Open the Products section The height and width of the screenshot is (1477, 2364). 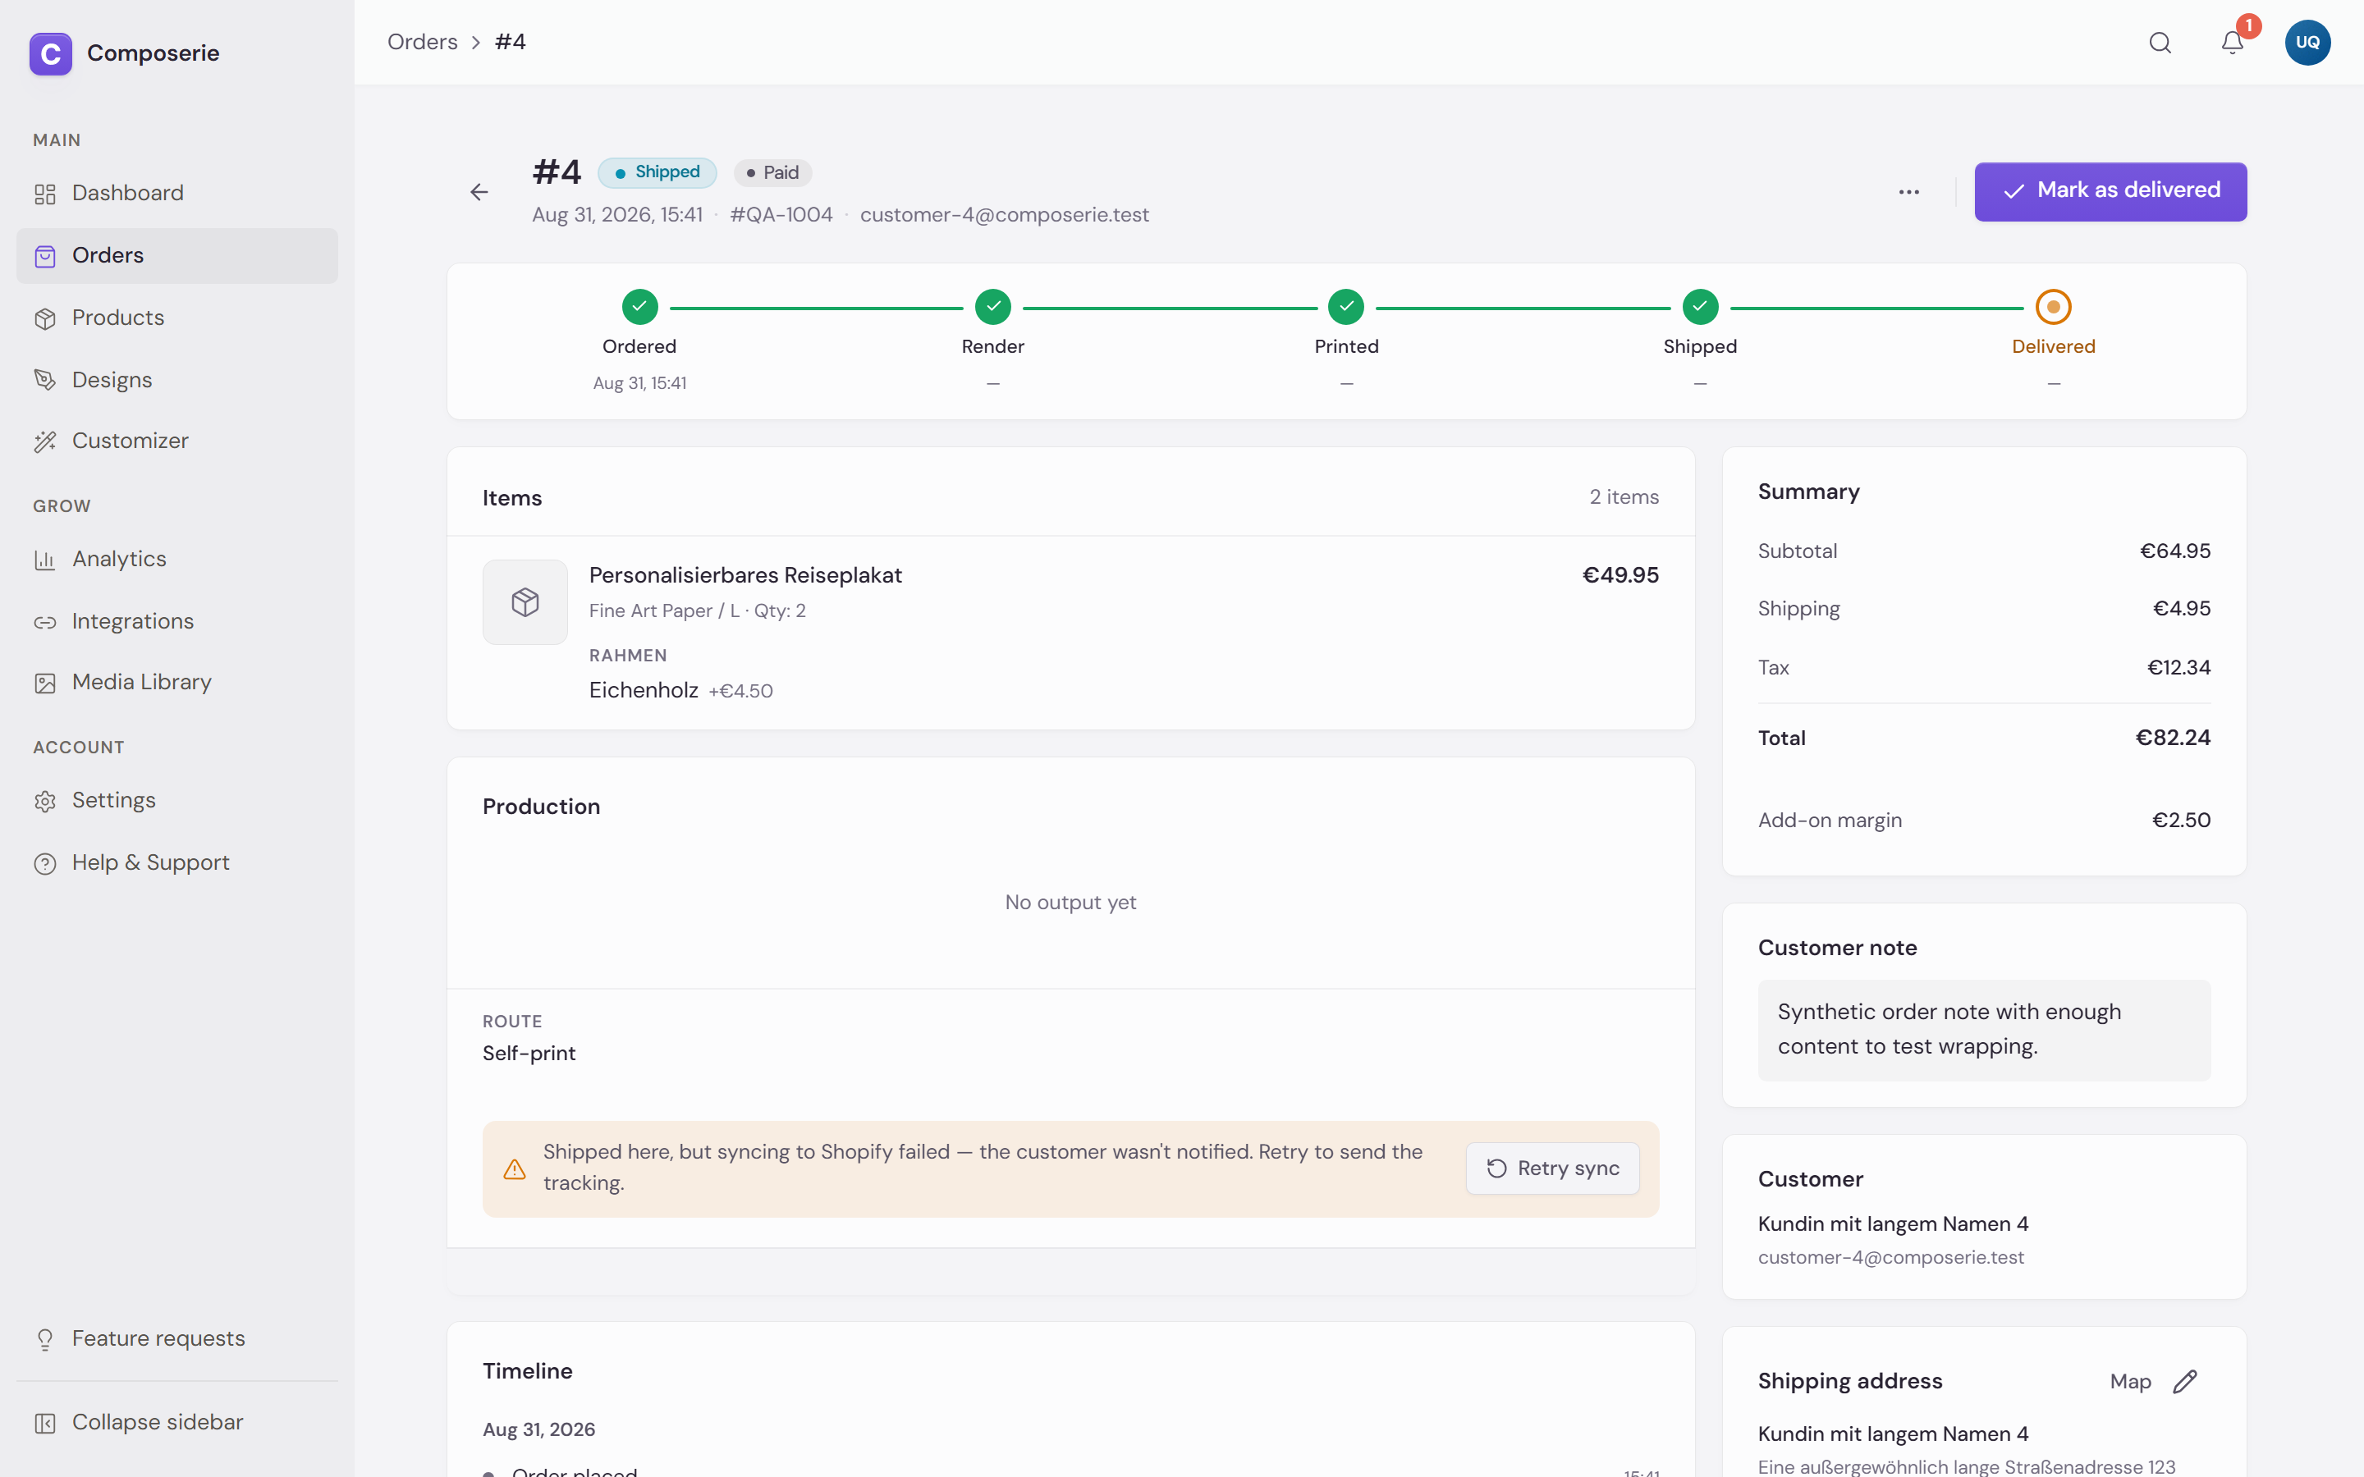(176, 318)
